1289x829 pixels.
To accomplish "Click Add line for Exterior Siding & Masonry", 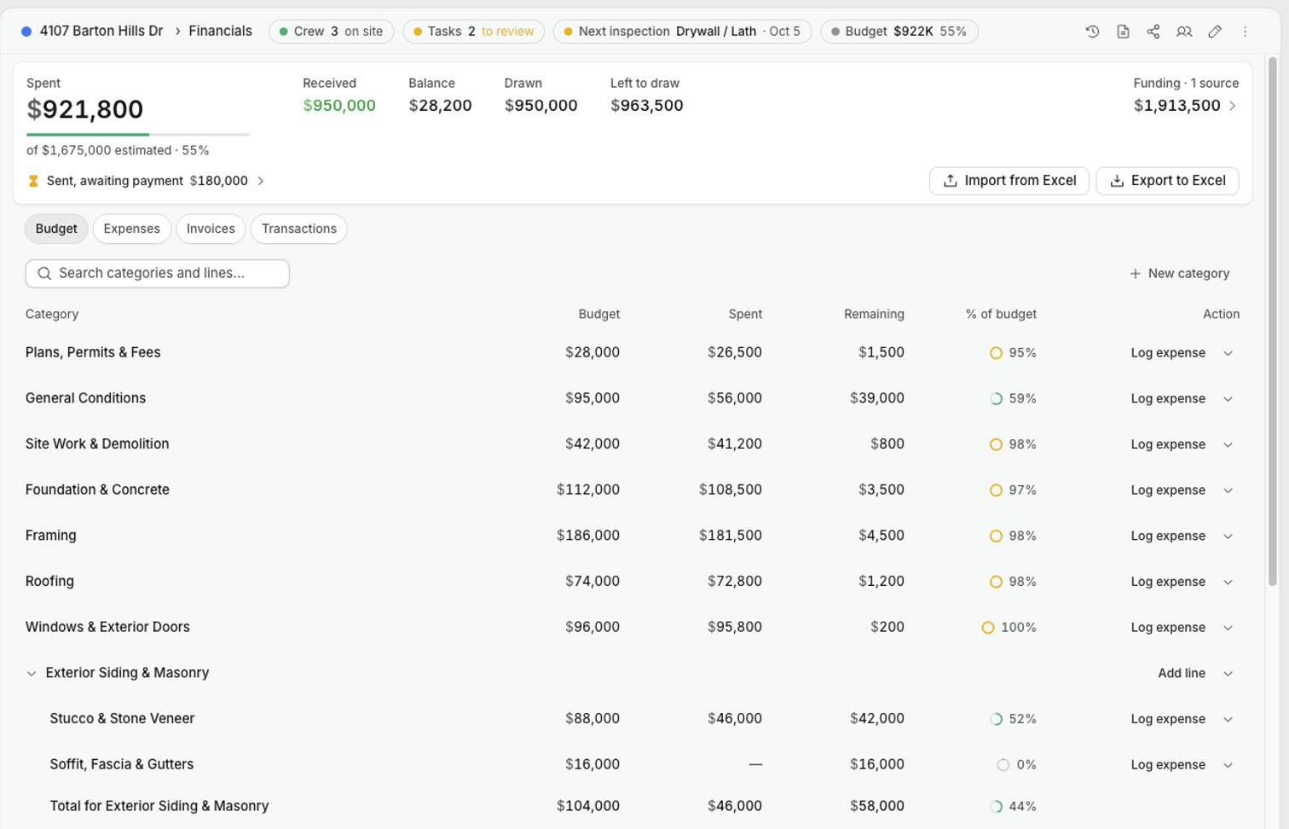I will click(1182, 673).
